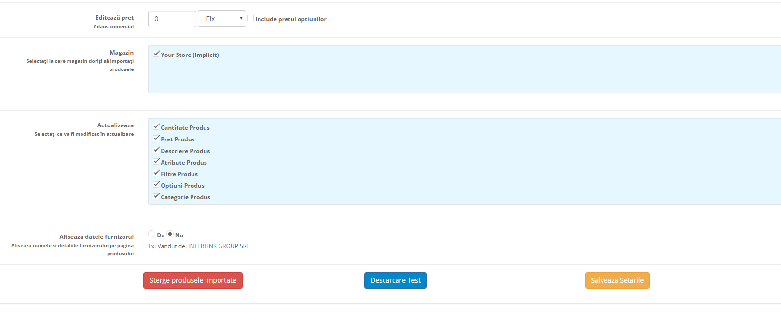Enable Include pretul optiunilor checkbox
This screenshot has width=781, height=319.
point(251,18)
